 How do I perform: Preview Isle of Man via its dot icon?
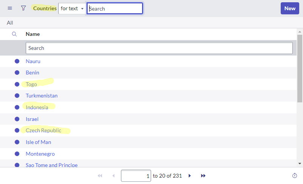coord(17,142)
